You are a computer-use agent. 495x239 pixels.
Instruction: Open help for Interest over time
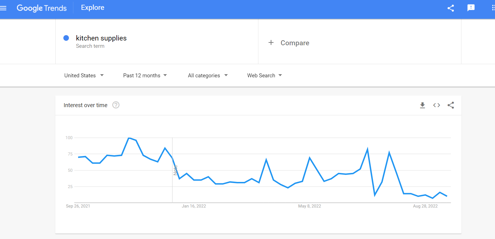click(116, 105)
